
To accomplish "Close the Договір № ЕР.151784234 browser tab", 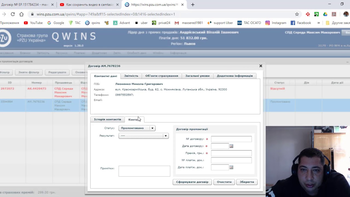I will pyautogui.click(x=52, y=5).
